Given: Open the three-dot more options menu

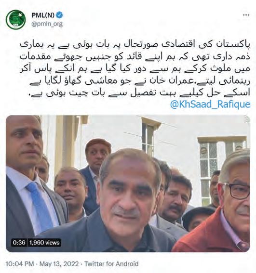Looking at the screenshot, I should (246, 15).
